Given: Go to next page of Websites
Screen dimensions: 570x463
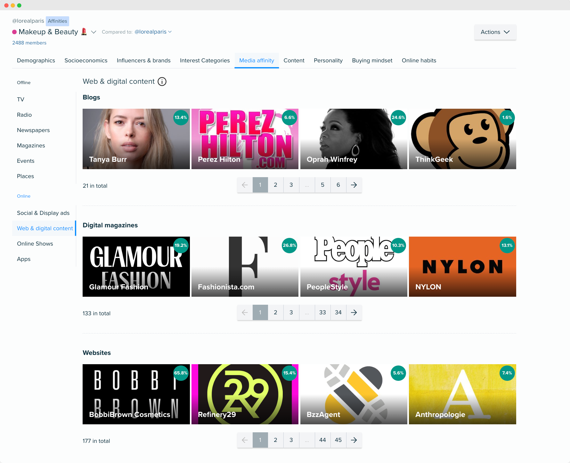Looking at the screenshot, I should [354, 440].
